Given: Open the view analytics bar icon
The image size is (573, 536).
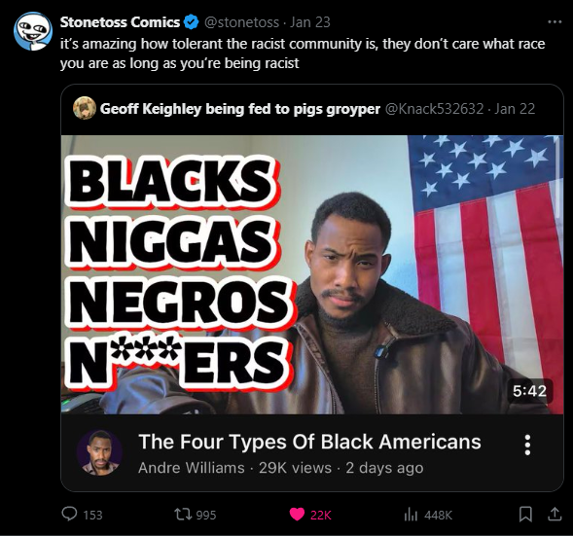Looking at the screenshot, I should (411, 515).
